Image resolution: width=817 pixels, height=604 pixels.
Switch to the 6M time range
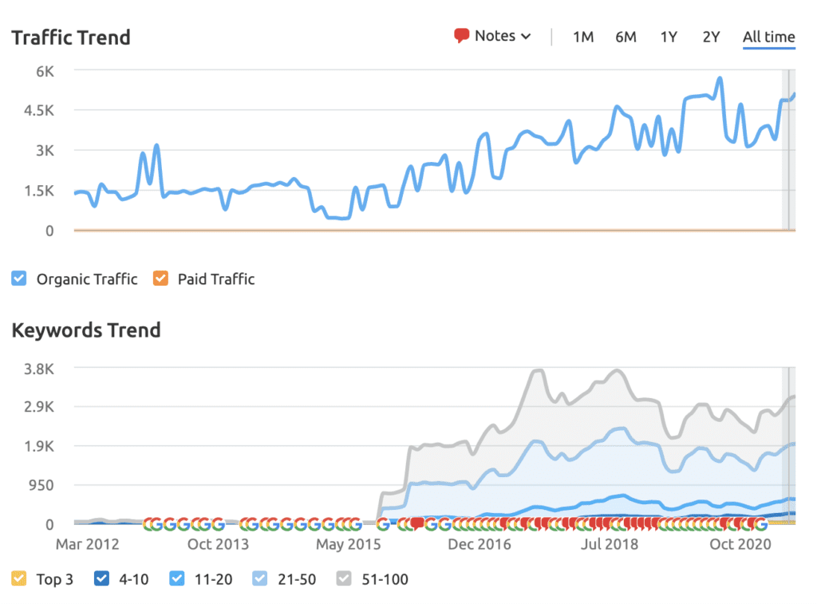[626, 37]
